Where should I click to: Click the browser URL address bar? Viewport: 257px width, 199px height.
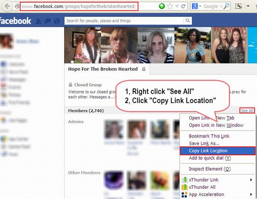click(x=79, y=7)
